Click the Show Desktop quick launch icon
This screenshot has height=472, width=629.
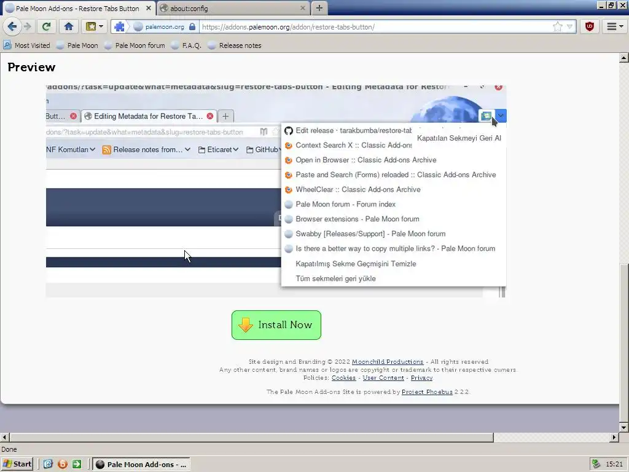48,464
